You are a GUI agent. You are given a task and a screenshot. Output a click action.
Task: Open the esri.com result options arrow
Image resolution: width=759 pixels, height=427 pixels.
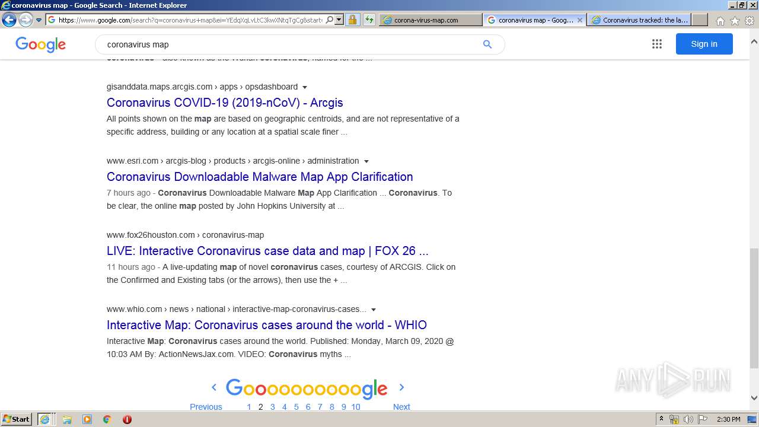coord(366,161)
